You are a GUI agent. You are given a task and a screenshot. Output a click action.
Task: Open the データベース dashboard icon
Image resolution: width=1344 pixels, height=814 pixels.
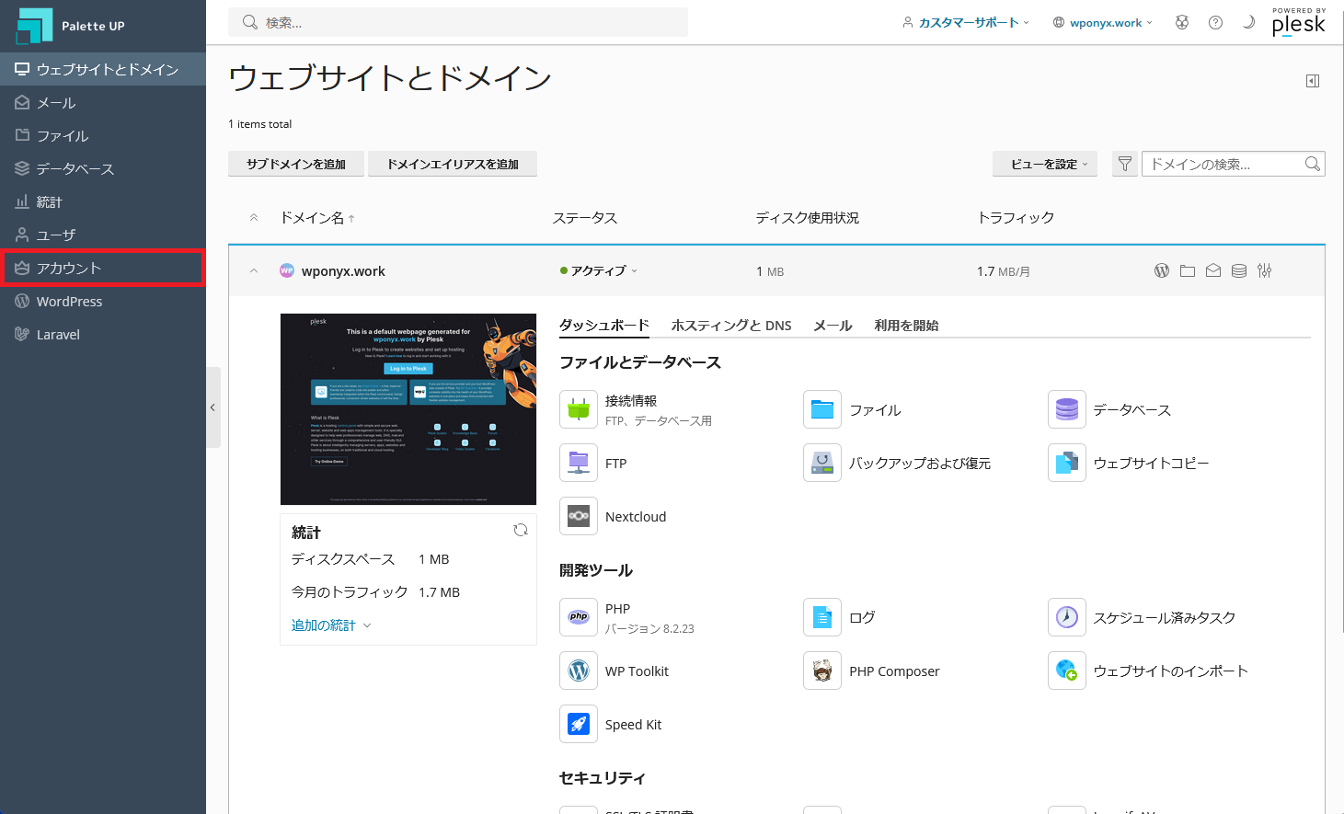point(1067,409)
